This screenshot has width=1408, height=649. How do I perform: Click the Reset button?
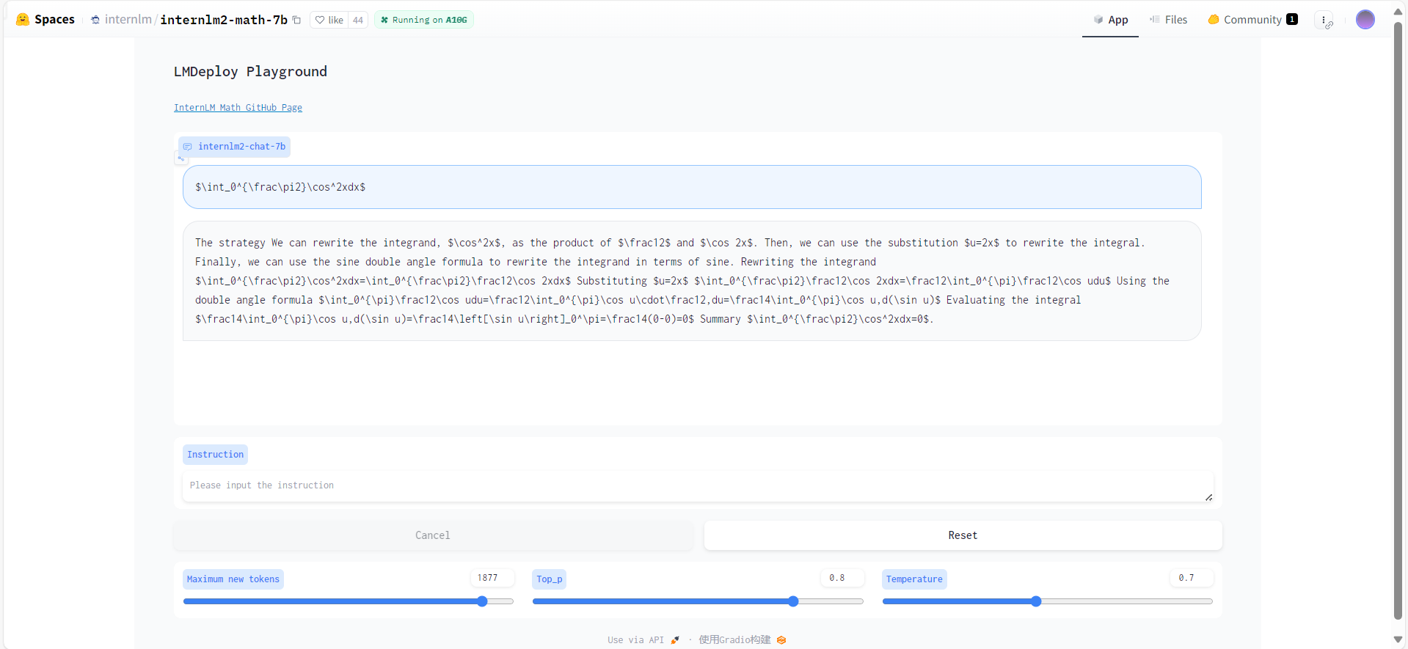(x=963, y=535)
